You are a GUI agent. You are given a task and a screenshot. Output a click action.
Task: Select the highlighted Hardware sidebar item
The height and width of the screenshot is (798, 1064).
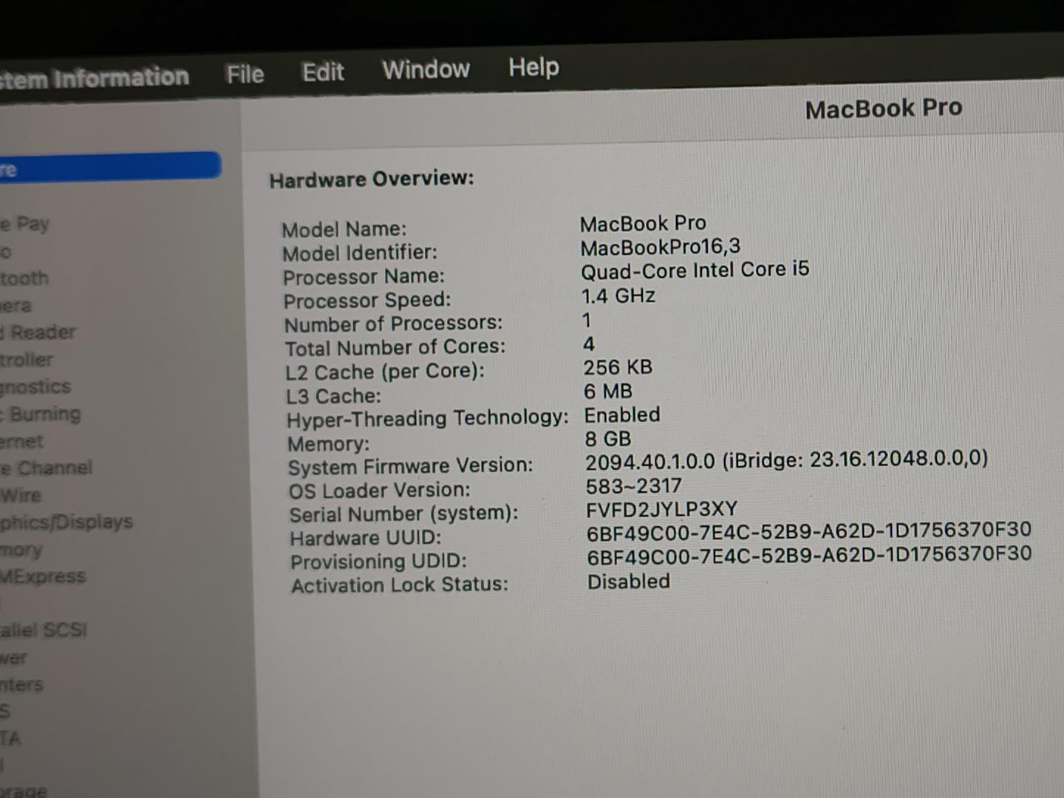click(x=109, y=167)
